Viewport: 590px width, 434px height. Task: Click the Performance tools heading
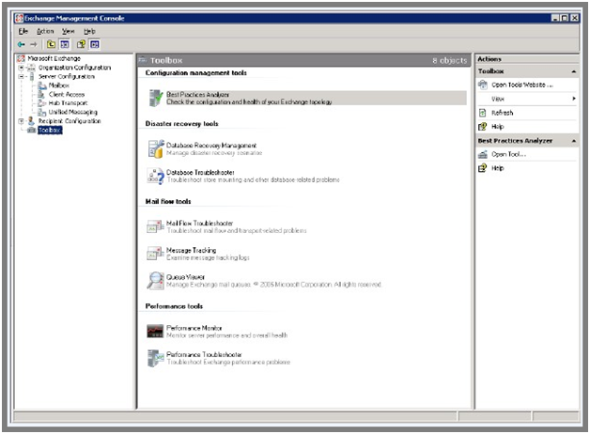[174, 306]
